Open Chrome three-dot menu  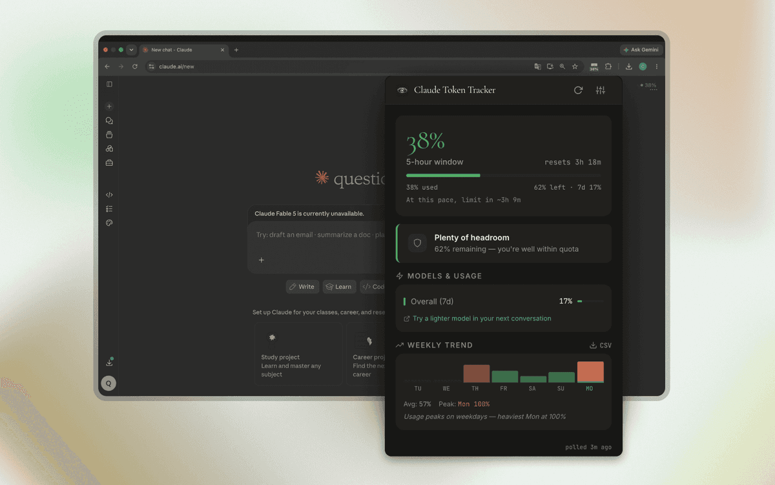click(x=657, y=67)
